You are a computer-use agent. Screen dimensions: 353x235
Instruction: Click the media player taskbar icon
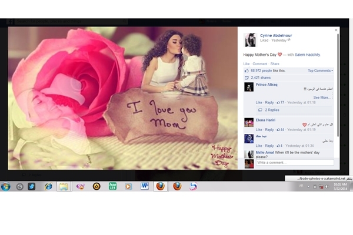128,186
